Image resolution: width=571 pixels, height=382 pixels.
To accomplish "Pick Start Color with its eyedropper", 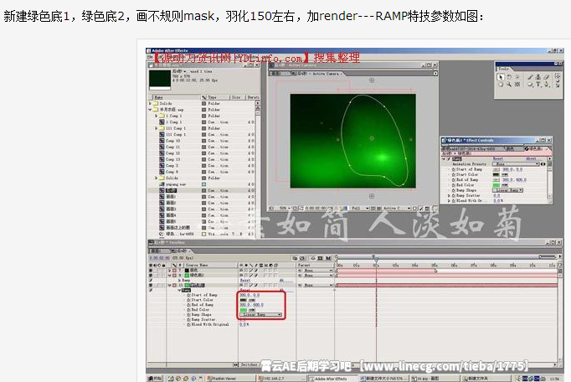I will click(x=505, y=174).
